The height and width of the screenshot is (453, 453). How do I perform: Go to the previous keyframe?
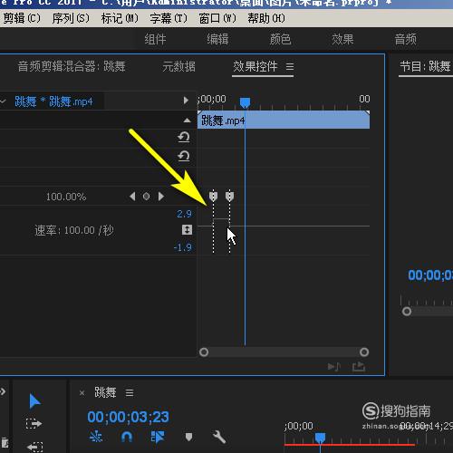[132, 197]
